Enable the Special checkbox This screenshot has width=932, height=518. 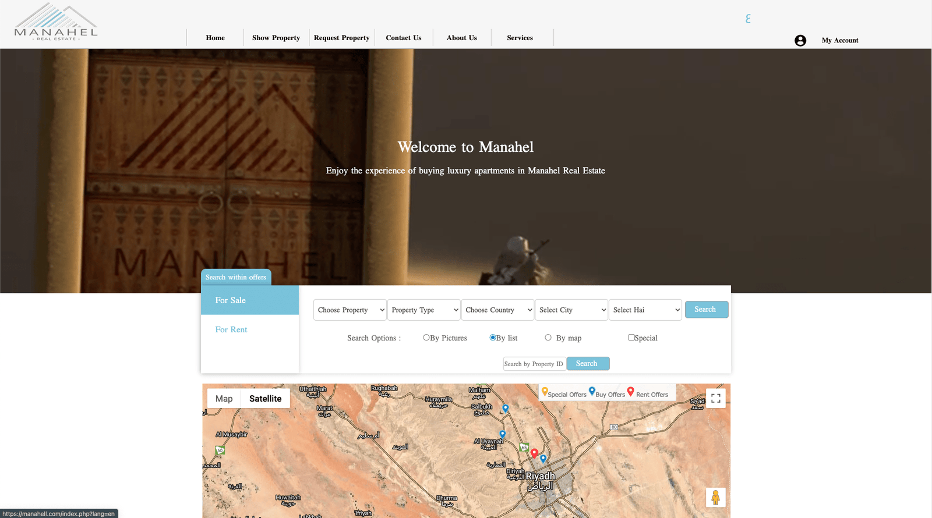pos(631,338)
